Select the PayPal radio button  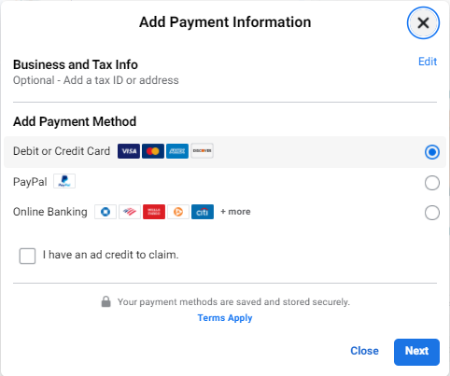(432, 183)
